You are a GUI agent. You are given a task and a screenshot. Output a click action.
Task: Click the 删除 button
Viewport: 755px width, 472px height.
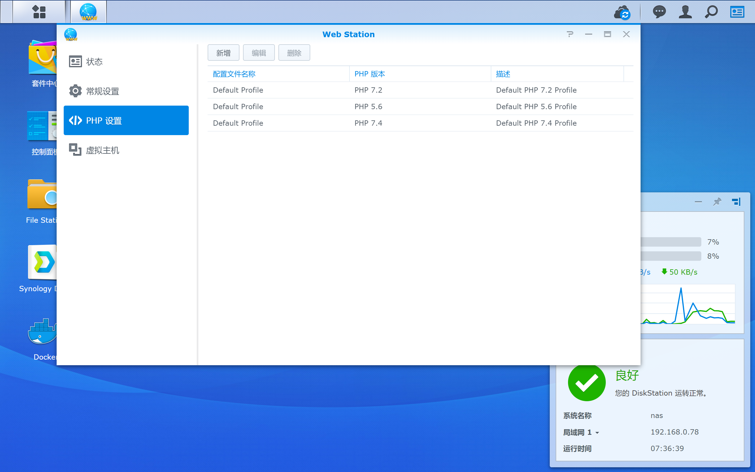pos(294,53)
